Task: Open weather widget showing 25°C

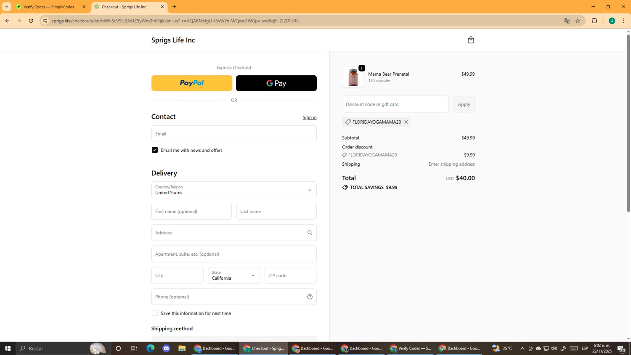Action: pyautogui.click(x=502, y=348)
